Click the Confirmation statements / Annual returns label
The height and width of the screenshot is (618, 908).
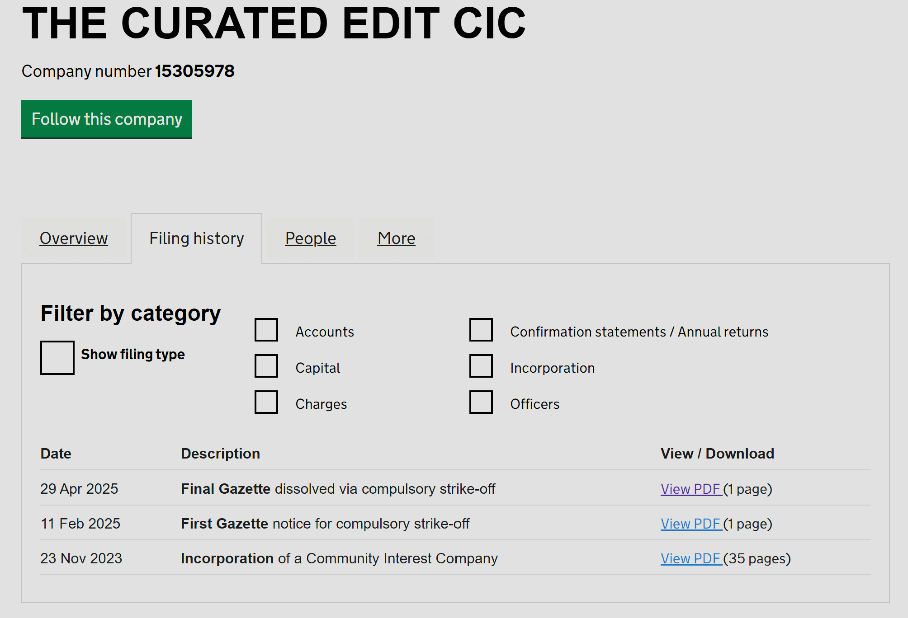[639, 332]
